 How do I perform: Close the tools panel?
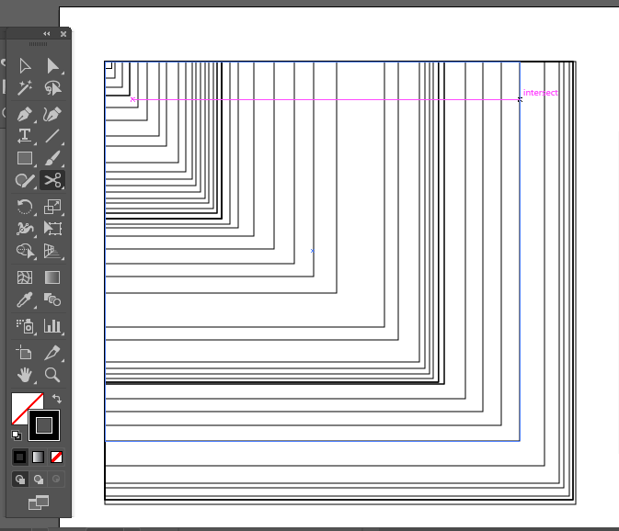(x=63, y=34)
